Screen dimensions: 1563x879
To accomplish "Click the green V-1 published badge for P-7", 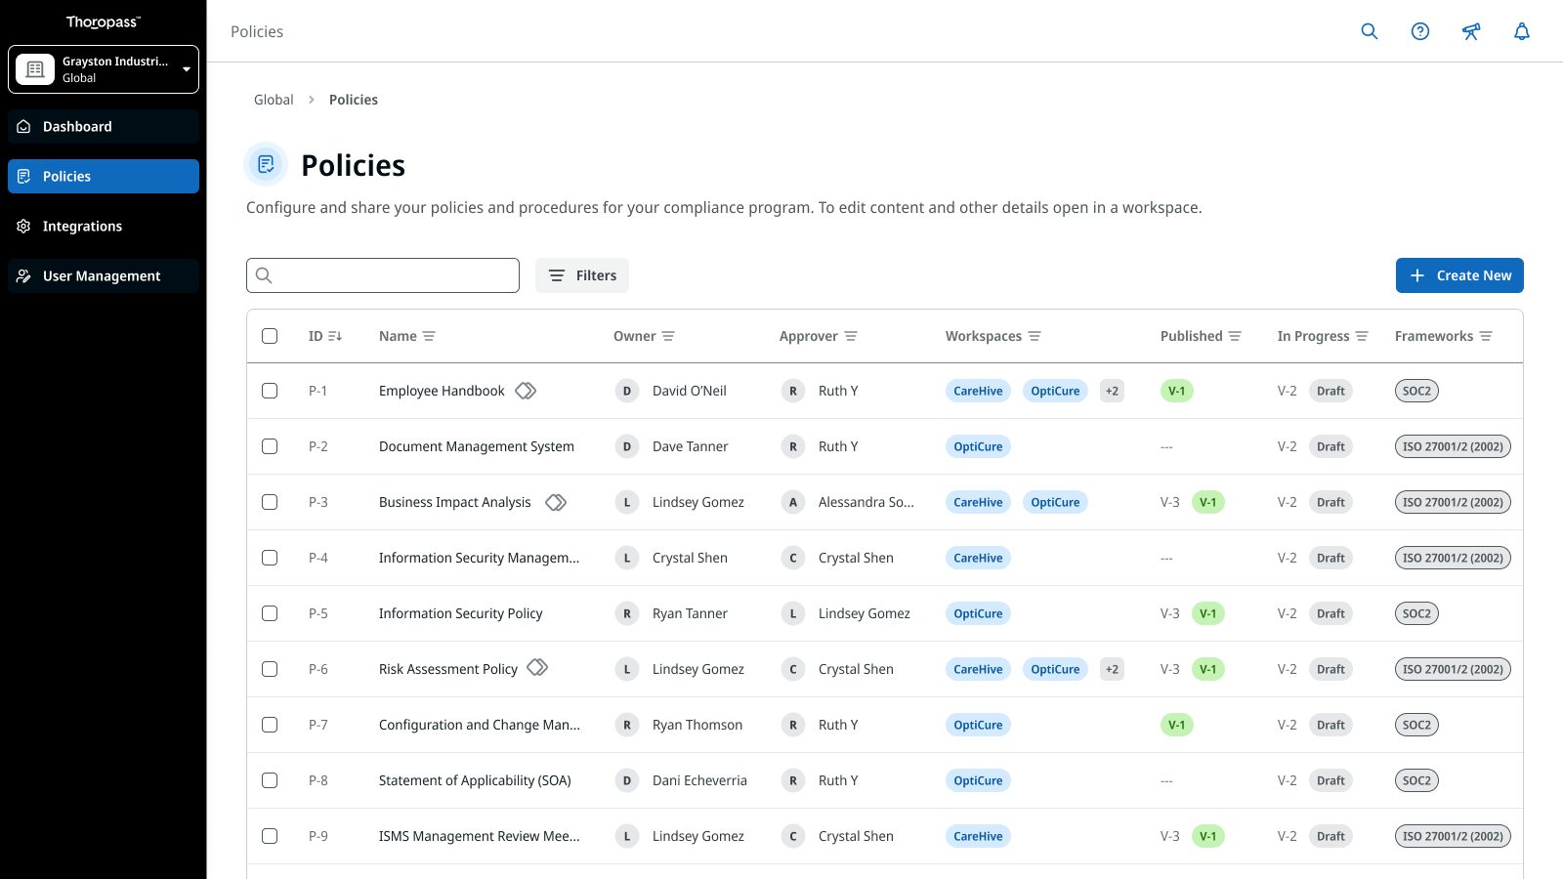I will pos(1177,725).
